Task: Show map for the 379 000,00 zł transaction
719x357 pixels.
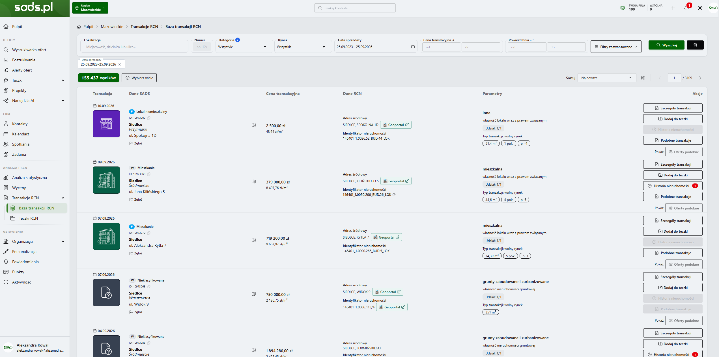Action: tap(254, 181)
